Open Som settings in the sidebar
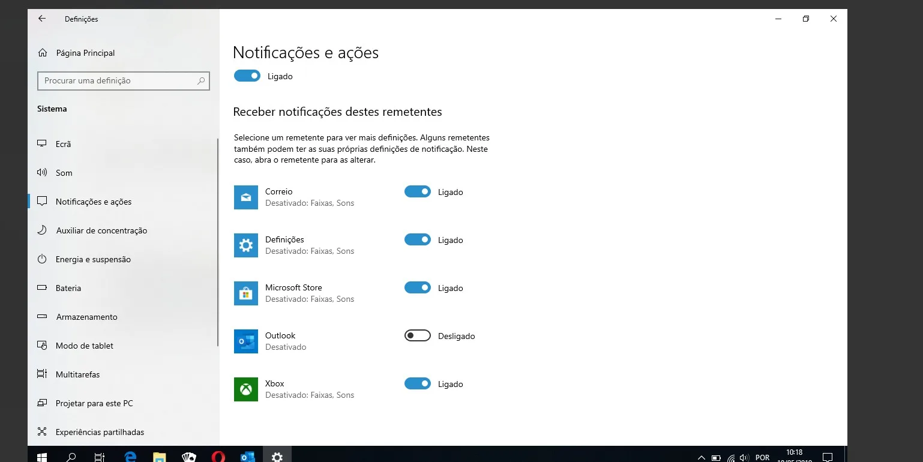 click(123, 173)
